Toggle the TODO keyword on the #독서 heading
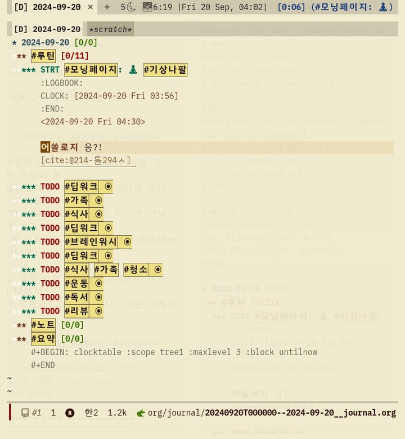405x439 pixels. [x=50, y=297]
